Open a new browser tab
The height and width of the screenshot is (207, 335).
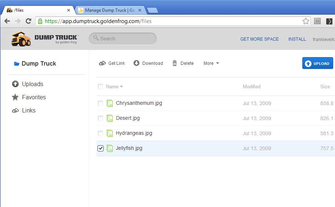pyautogui.click(x=153, y=10)
